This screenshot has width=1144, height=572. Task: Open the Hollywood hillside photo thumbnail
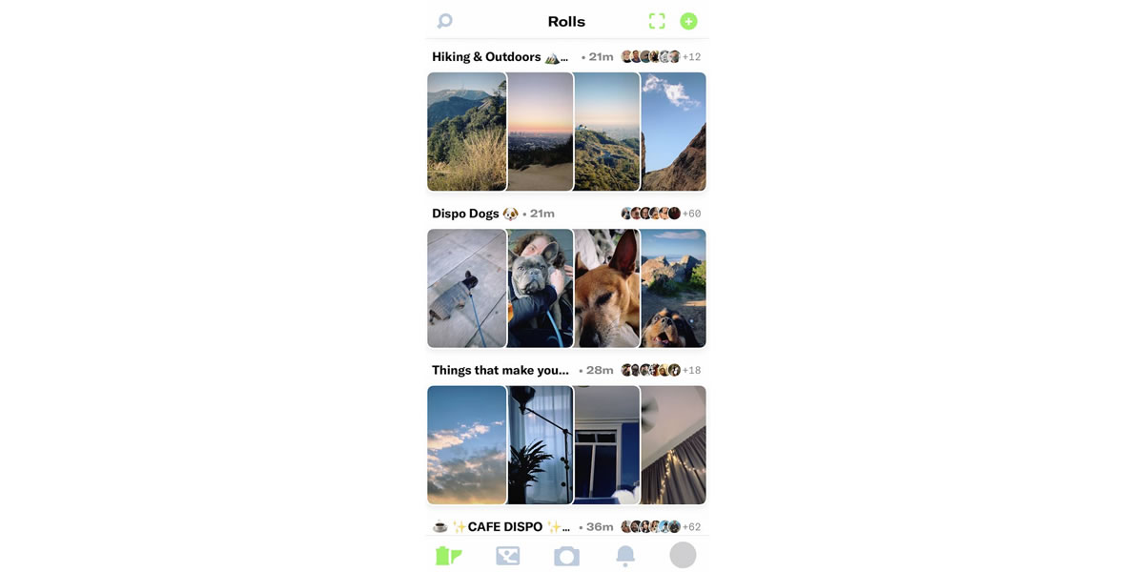coord(466,132)
